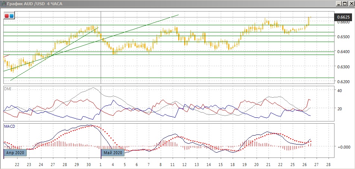Click the MACD indicator label

tap(9, 126)
